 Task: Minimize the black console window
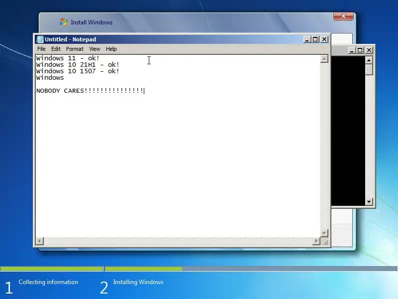[x=352, y=50]
